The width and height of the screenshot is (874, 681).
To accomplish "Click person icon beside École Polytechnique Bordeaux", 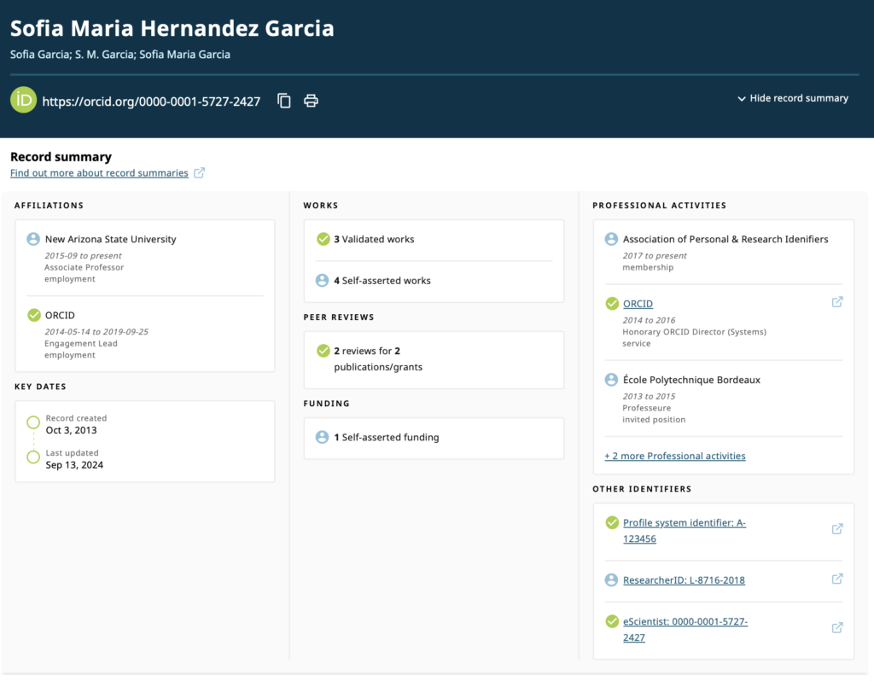I will coord(611,380).
